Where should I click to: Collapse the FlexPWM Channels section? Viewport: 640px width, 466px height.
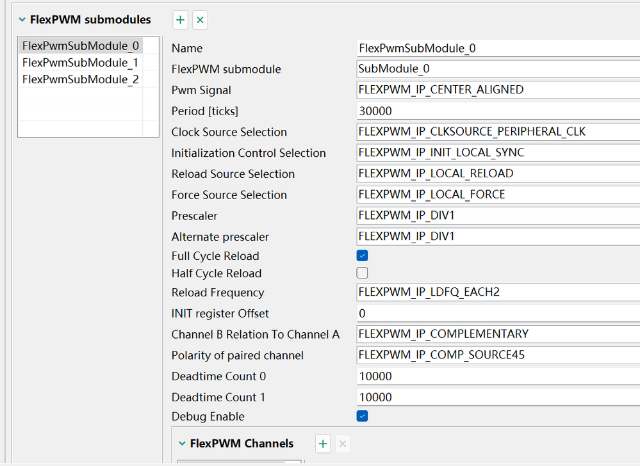click(183, 444)
